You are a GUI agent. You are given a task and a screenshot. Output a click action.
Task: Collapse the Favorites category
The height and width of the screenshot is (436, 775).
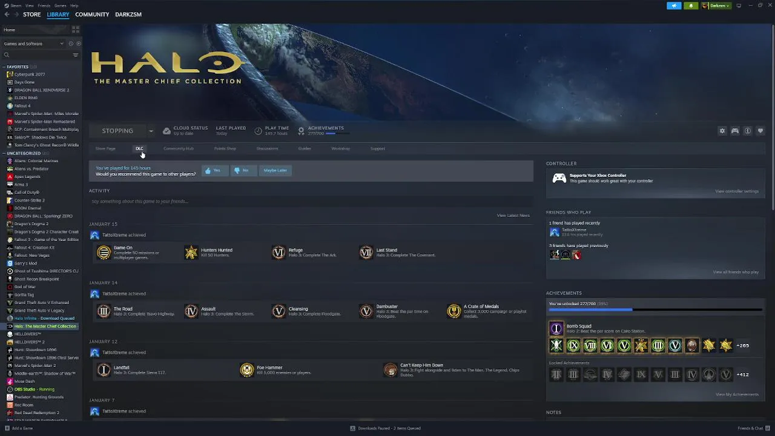point(4,67)
